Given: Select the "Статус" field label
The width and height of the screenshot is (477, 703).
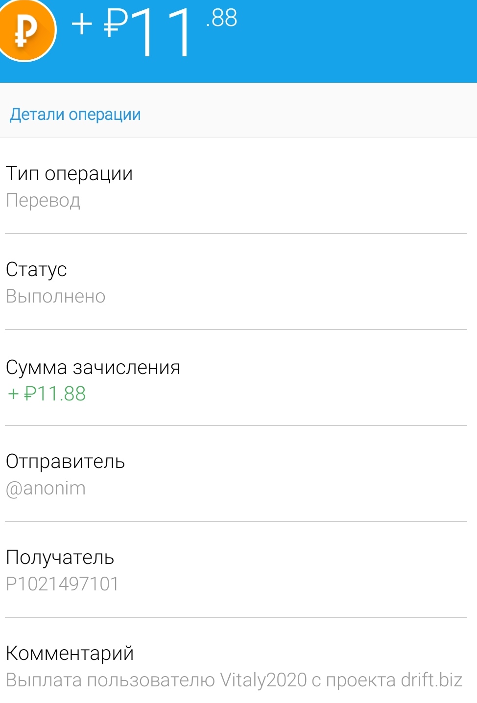Looking at the screenshot, I should (x=36, y=270).
